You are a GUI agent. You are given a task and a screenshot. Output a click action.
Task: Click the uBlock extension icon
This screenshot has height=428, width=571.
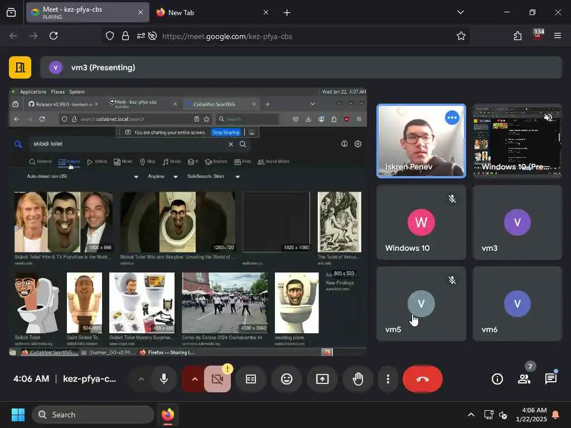point(538,35)
